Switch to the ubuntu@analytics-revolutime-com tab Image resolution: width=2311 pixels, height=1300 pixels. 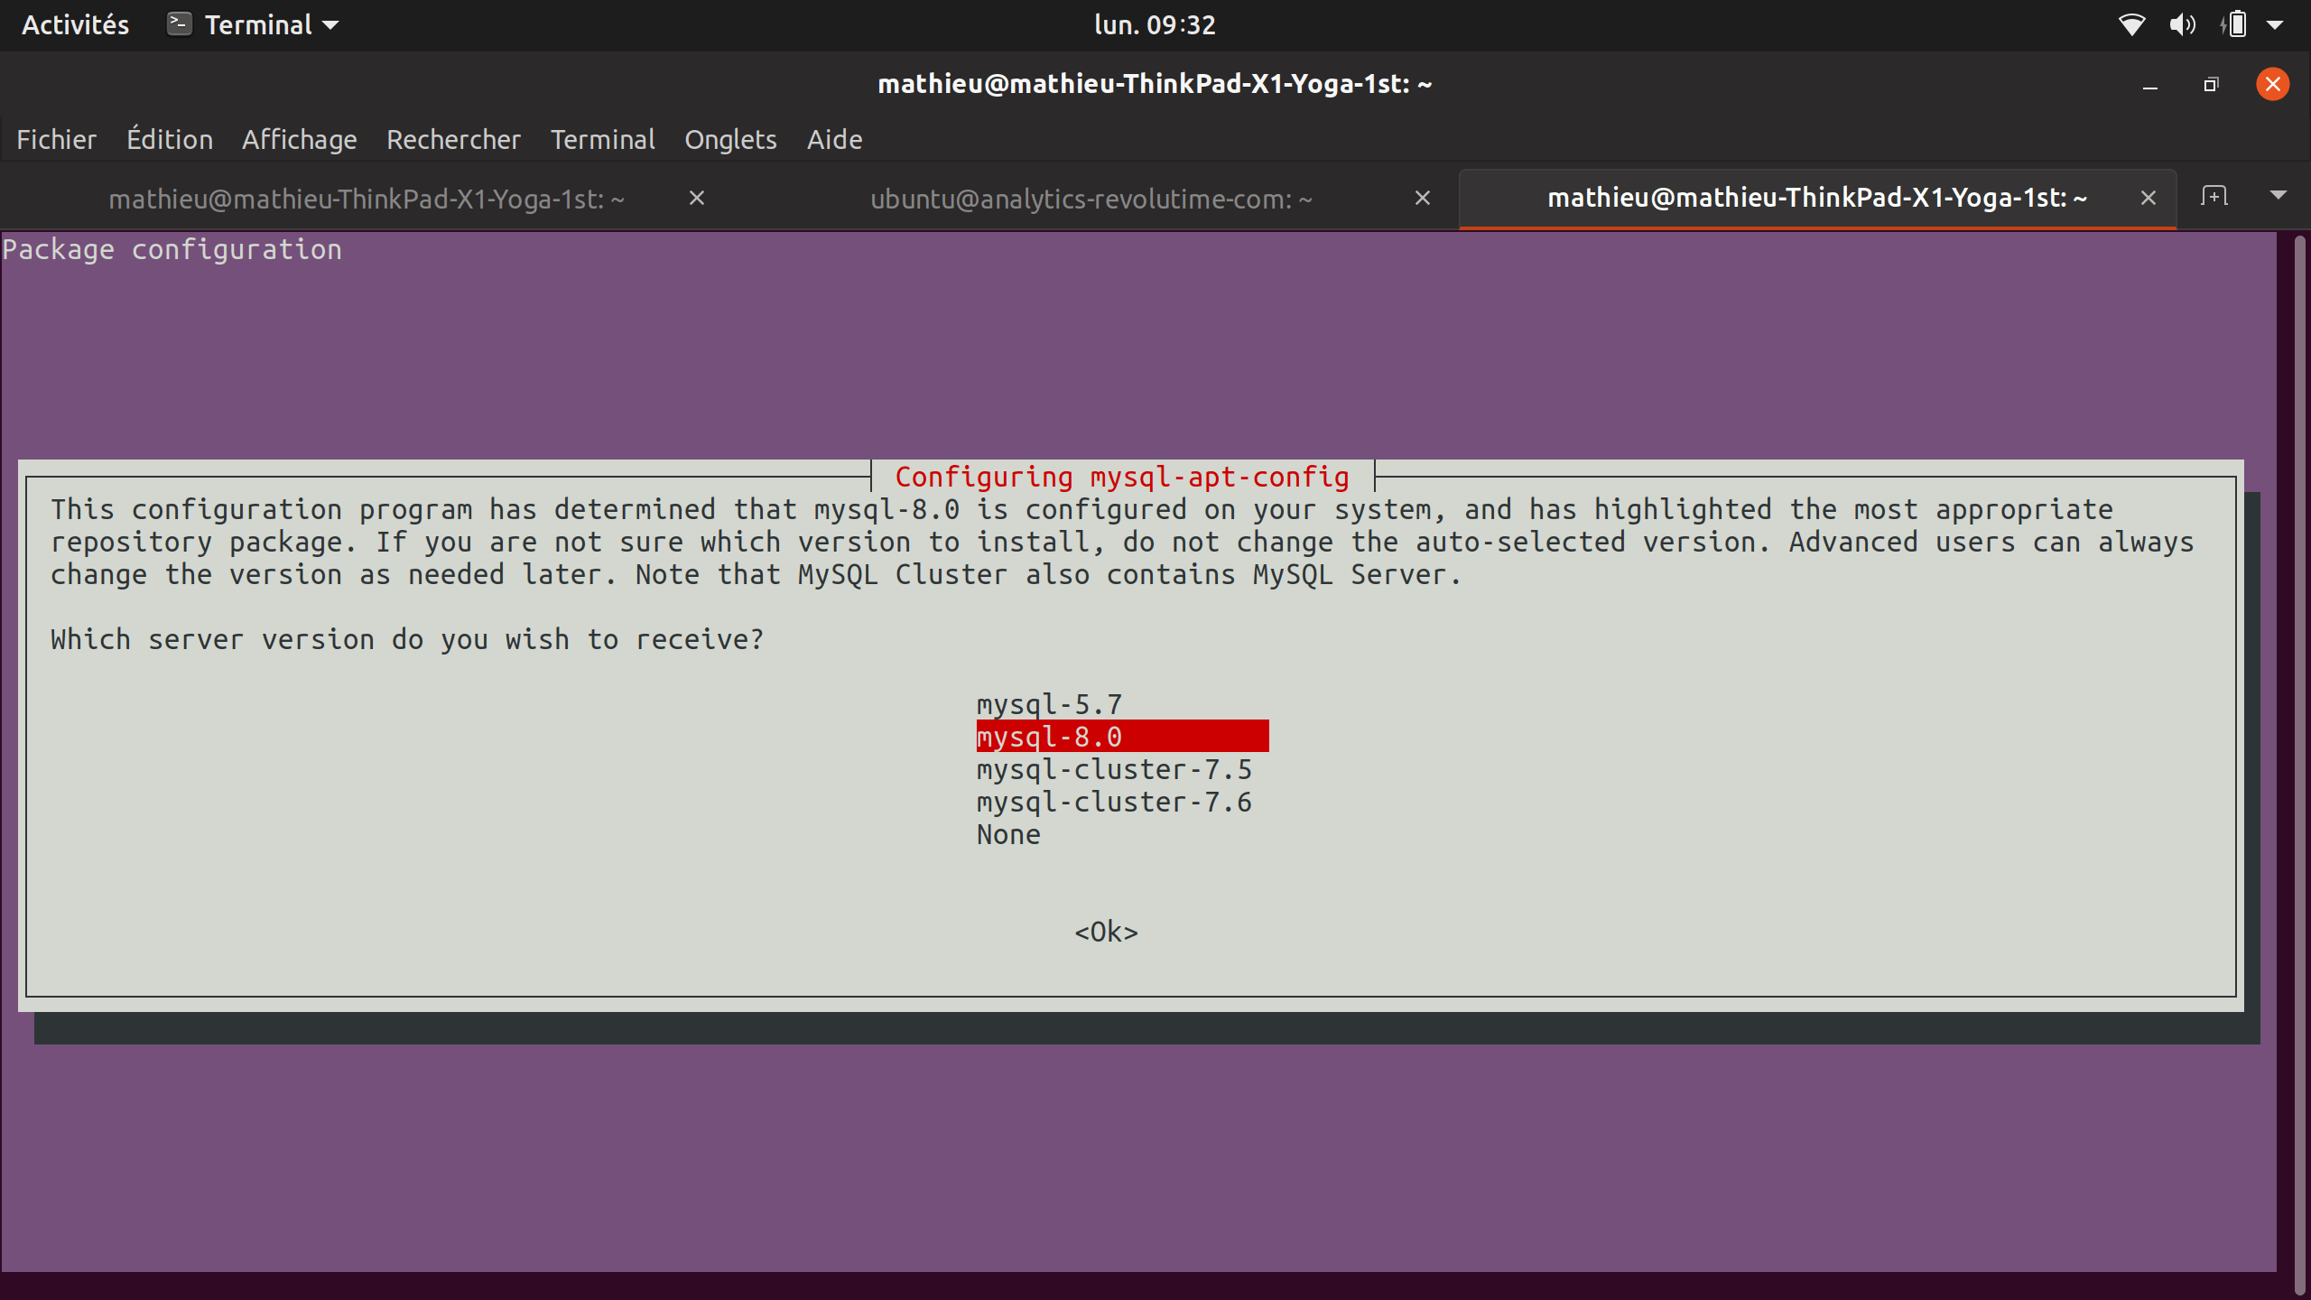pyautogui.click(x=1090, y=199)
